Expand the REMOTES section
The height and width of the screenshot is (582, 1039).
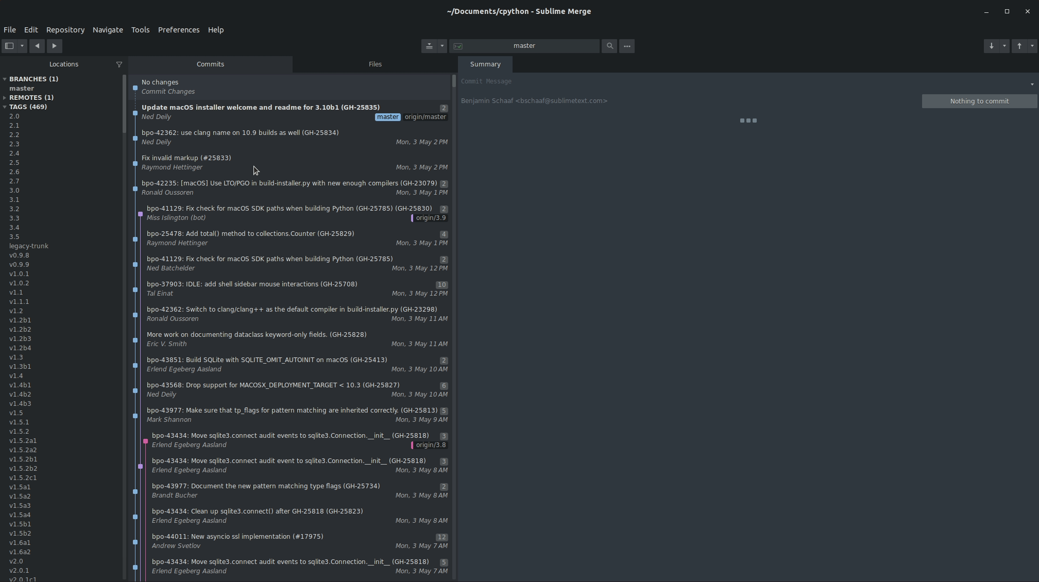(x=5, y=97)
